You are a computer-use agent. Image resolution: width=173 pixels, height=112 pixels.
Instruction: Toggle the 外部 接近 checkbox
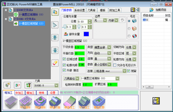(x=64, y=70)
